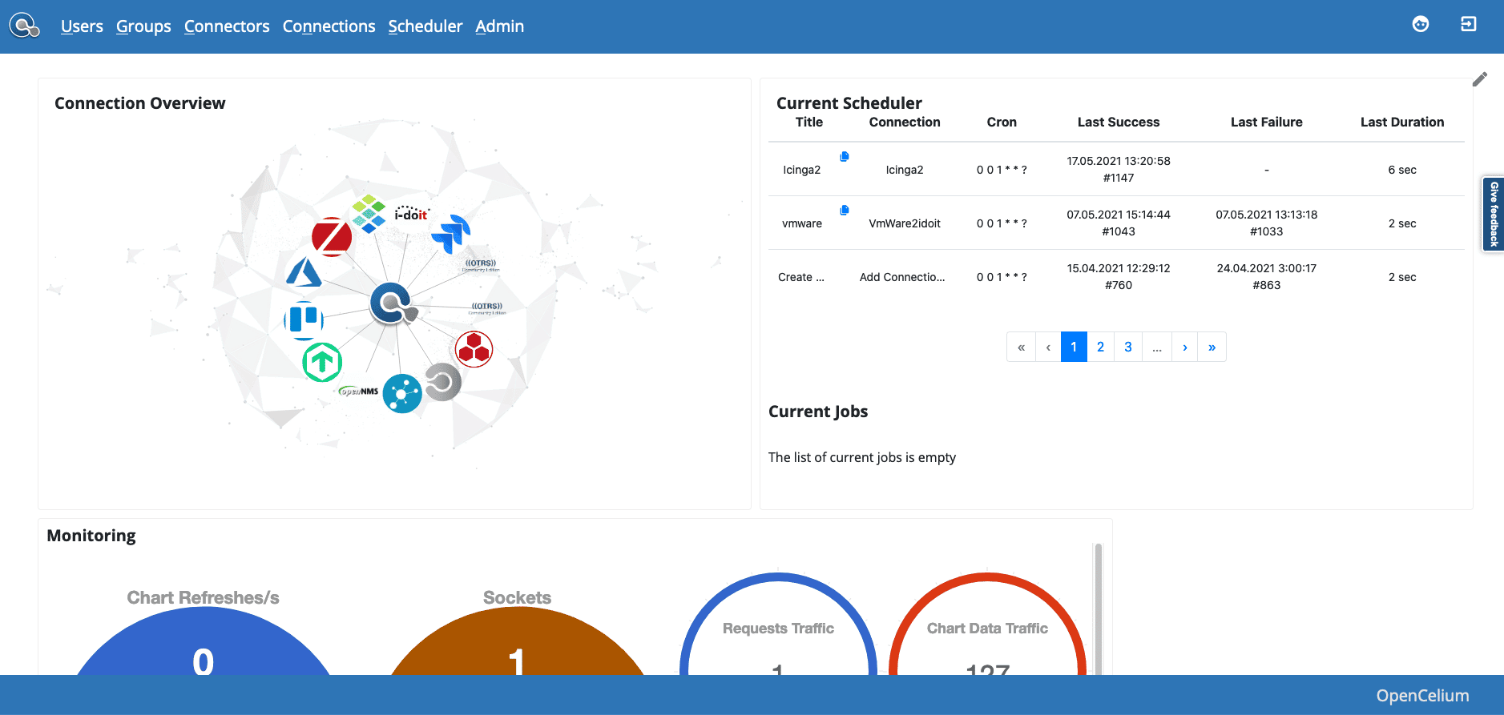Go to scheduler page 3
The height and width of the screenshot is (715, 1504).
pyautogui.click(x=1127, y=347)
